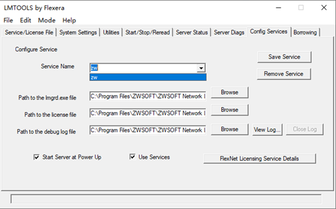
Task: Close the LMTOOLS window
Action: point(324,8)
